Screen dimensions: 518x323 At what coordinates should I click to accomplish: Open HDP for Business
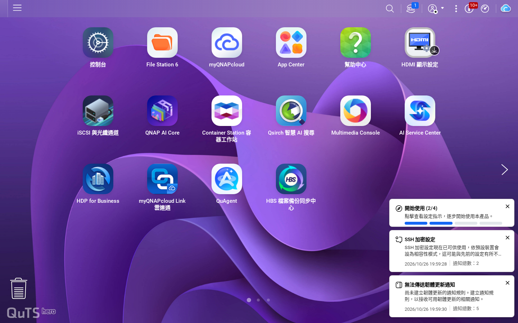98,179
